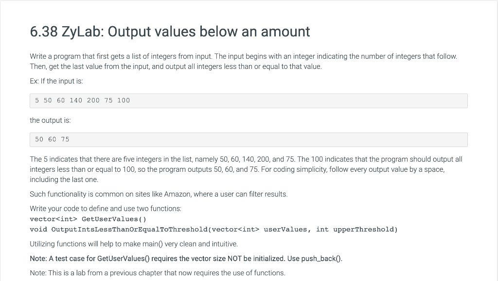Click the example output box '50 60 75'

pyautogui.click(x=249, y=140)
